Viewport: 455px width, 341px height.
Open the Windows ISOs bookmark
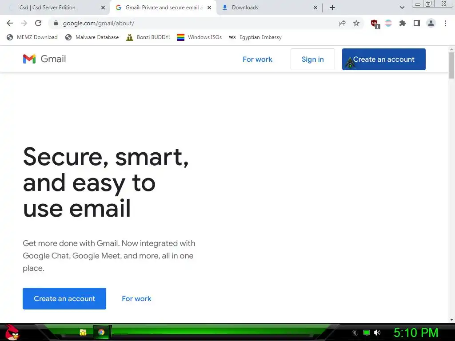click(200, 37)
